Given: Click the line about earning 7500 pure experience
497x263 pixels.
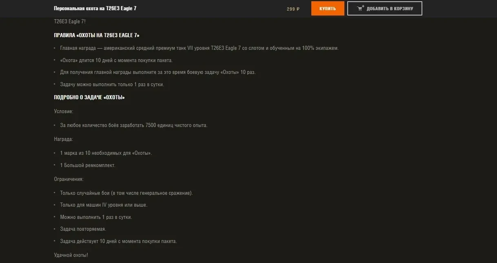Looking at the screenshot, I should pos(134,125).
